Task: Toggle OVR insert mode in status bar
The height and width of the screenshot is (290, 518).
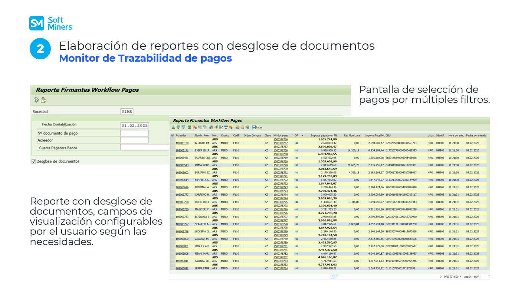Action: [x=476, y=277]
